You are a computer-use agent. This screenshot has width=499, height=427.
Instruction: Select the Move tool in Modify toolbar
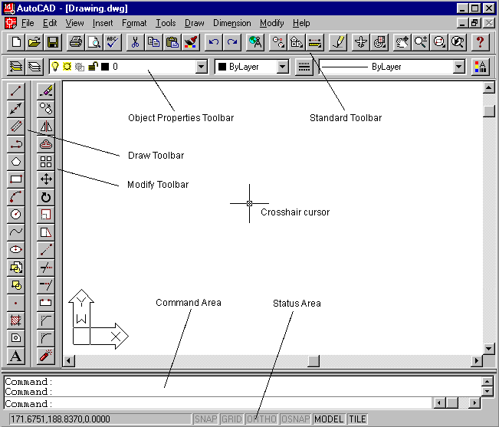46,179
